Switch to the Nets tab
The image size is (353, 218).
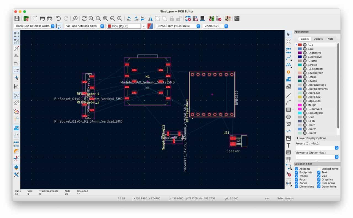[x=330, y=39]
